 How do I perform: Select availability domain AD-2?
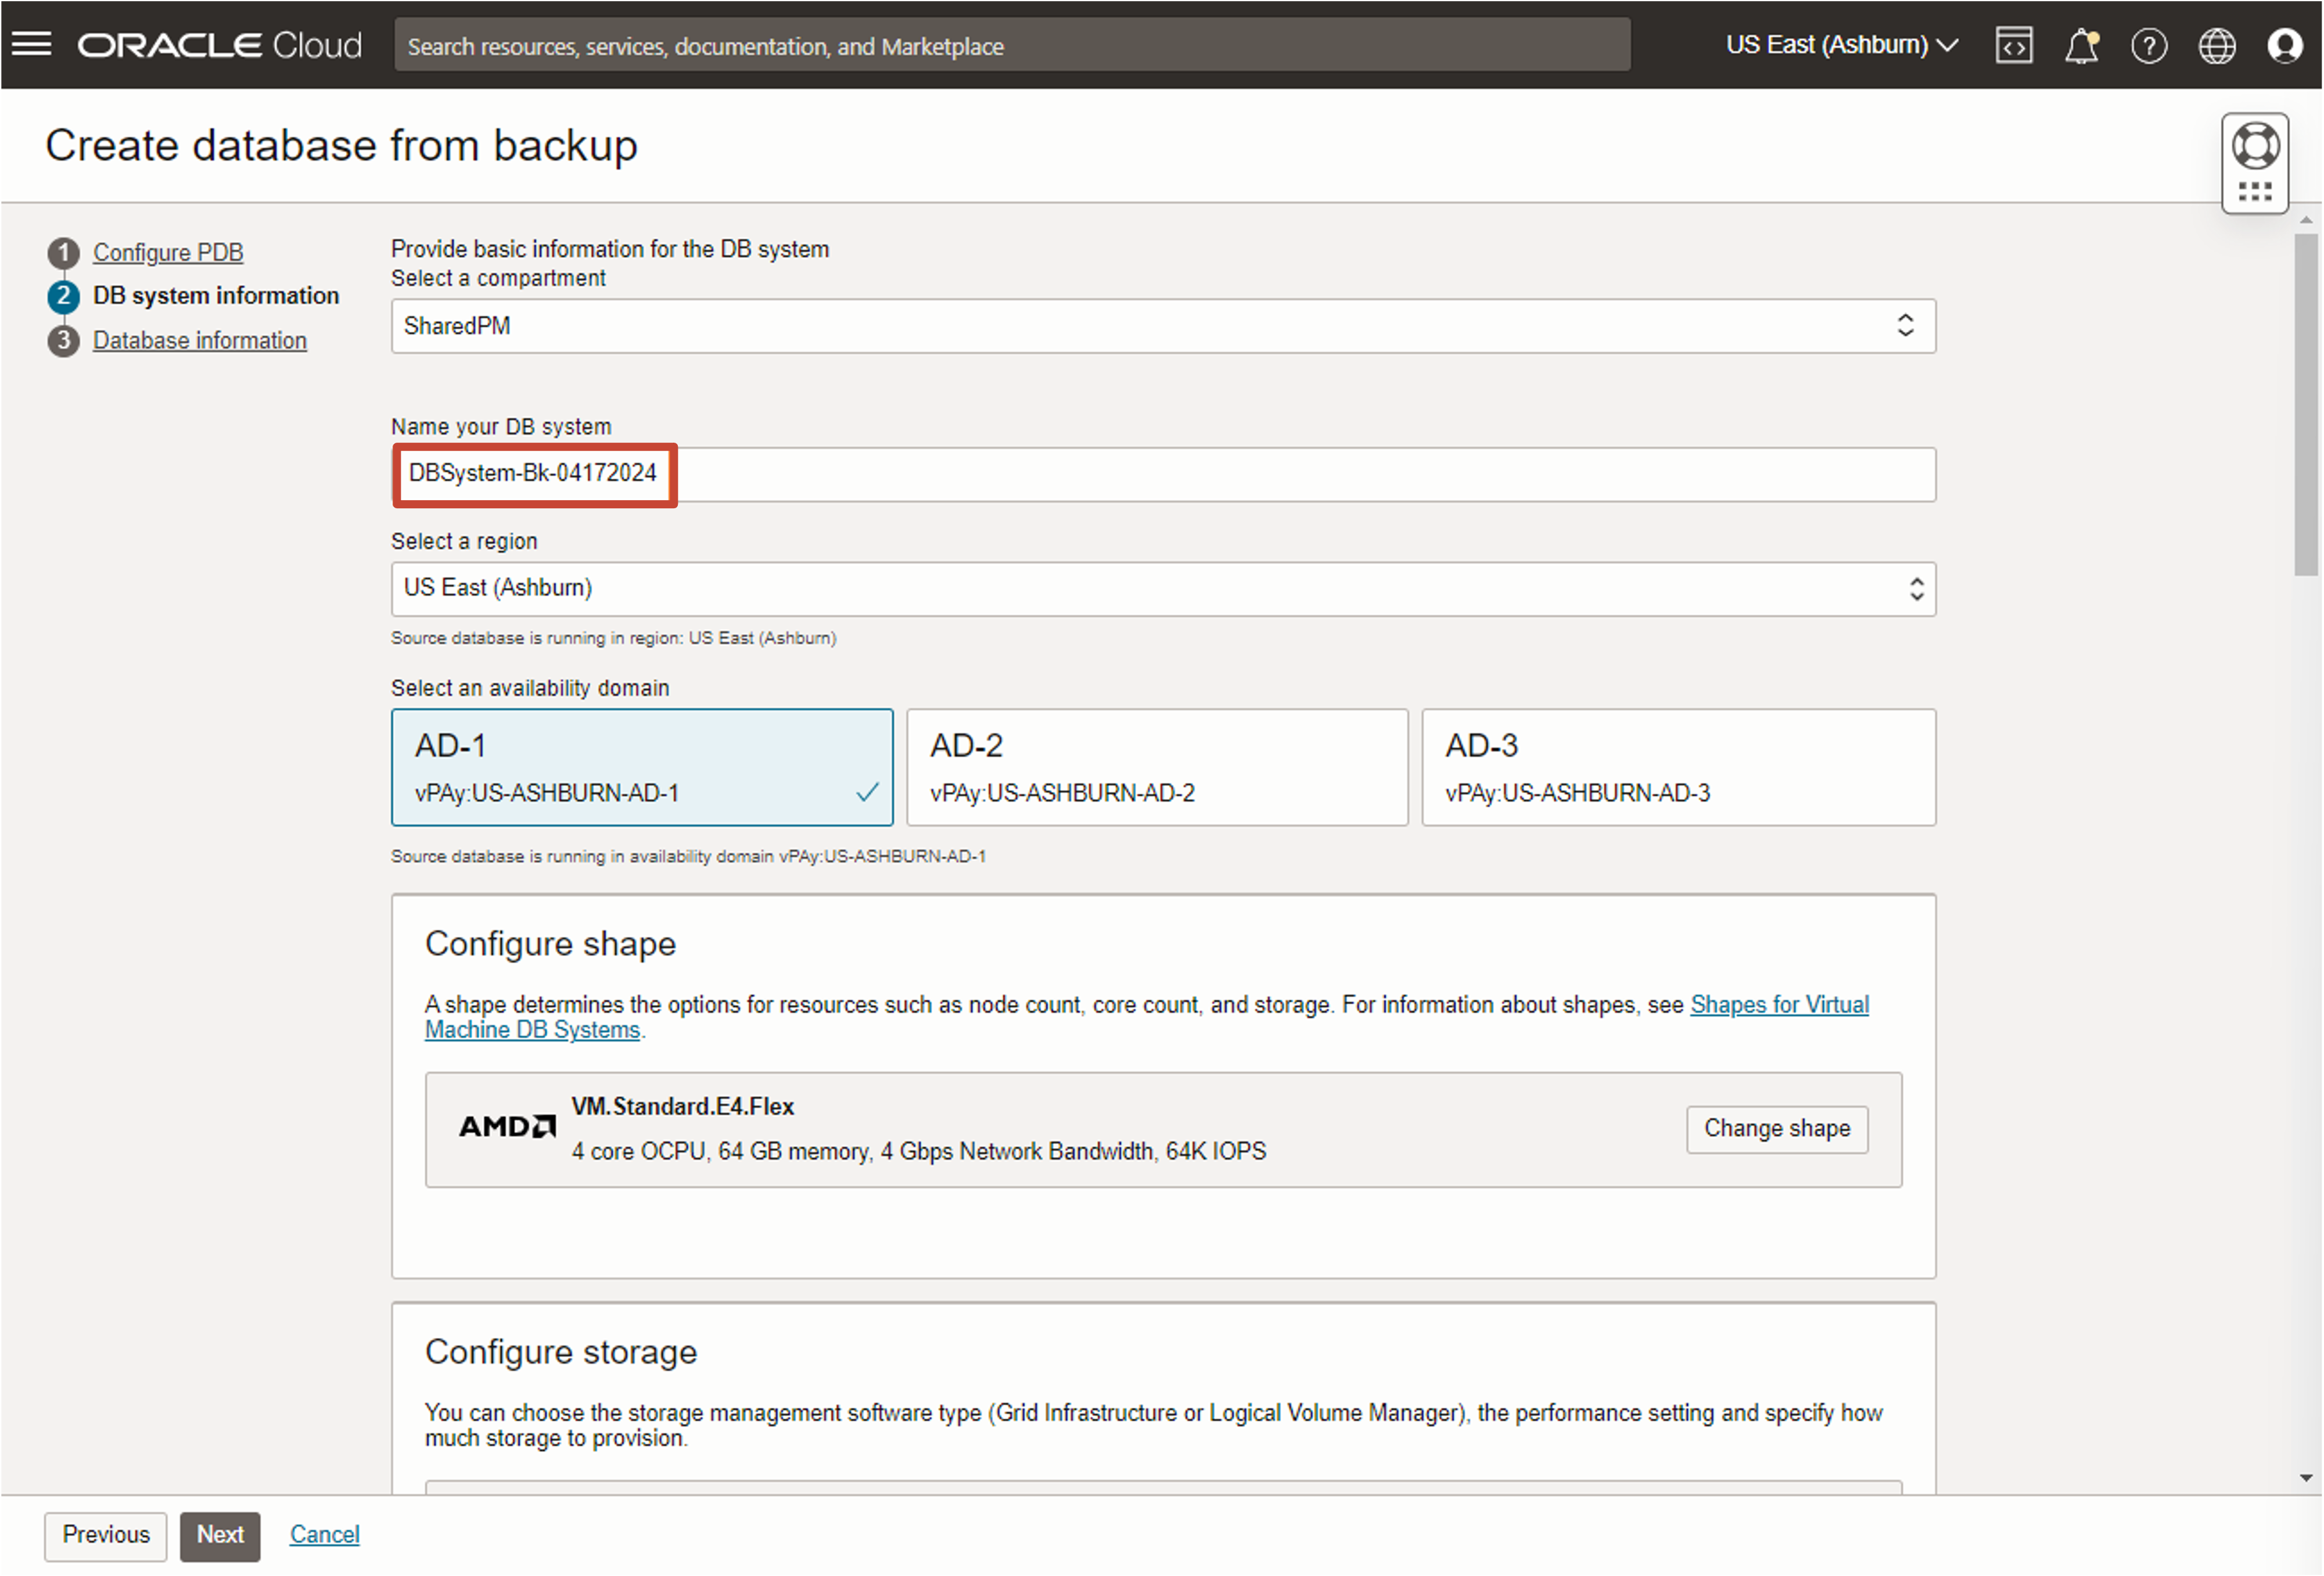pyautogui.click(x=1156, y=767)
